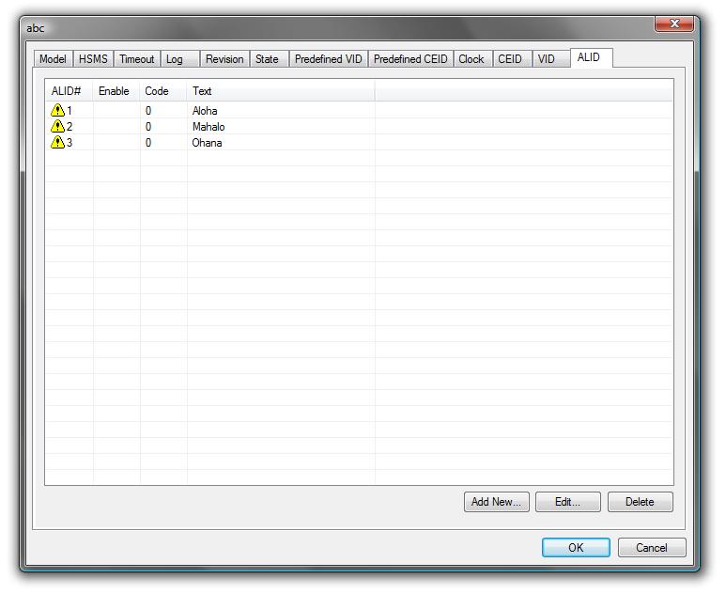Close the abc dialog window

coord(674,23)
